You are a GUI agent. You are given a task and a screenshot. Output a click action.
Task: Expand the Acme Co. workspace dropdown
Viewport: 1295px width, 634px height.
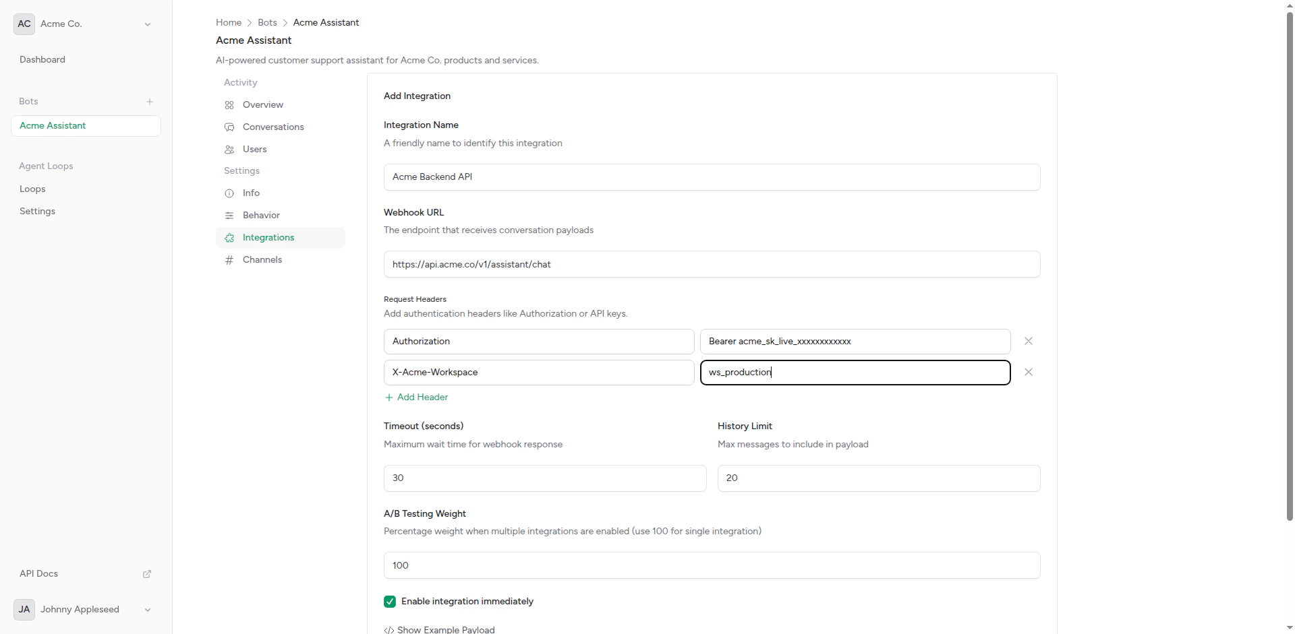pyautogui.click(x=148, y=24)
